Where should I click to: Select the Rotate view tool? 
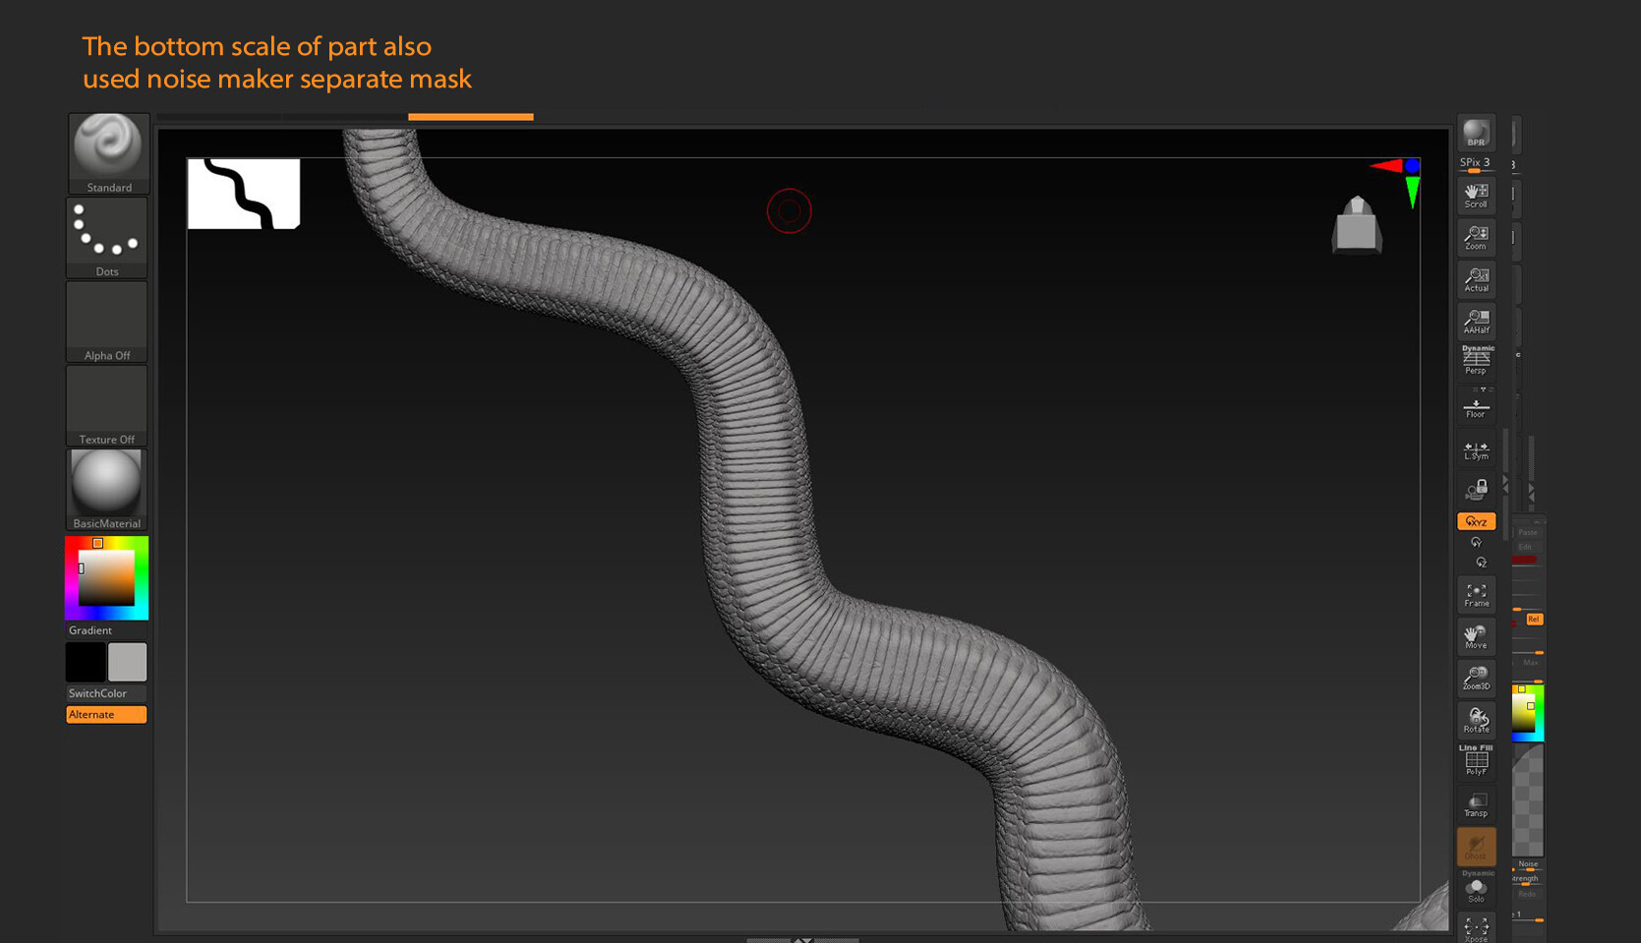point(1476,720)
